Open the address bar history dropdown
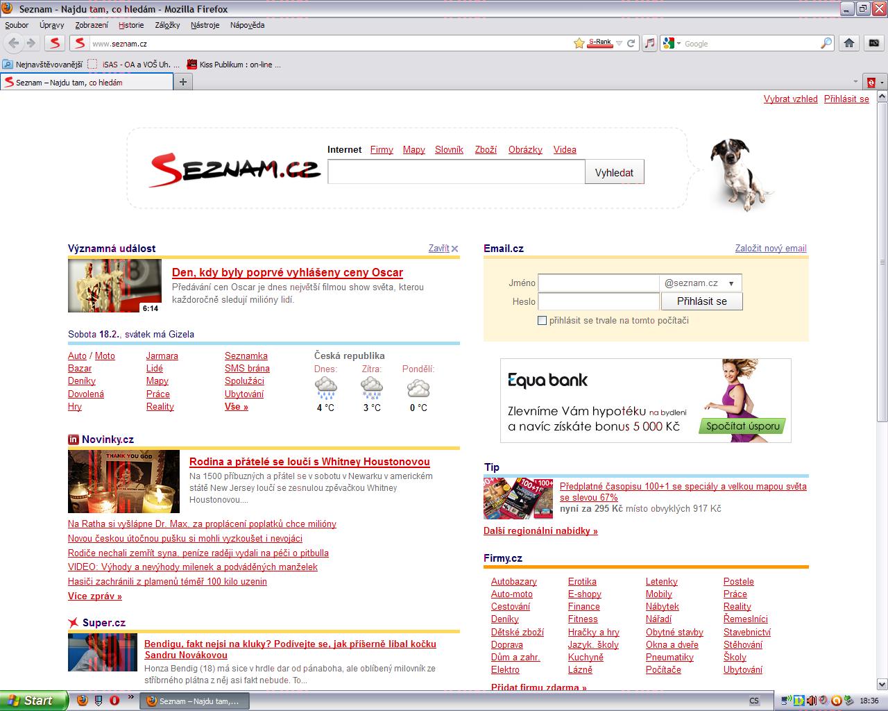888x711 pixels. pos(620,43)
